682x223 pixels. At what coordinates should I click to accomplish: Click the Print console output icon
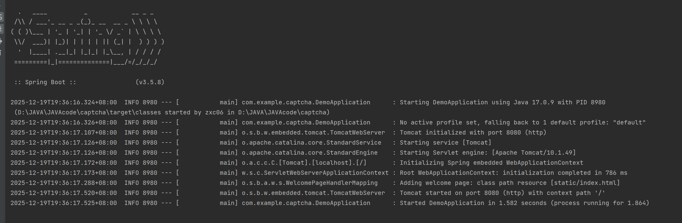click(x=1, y=41)
